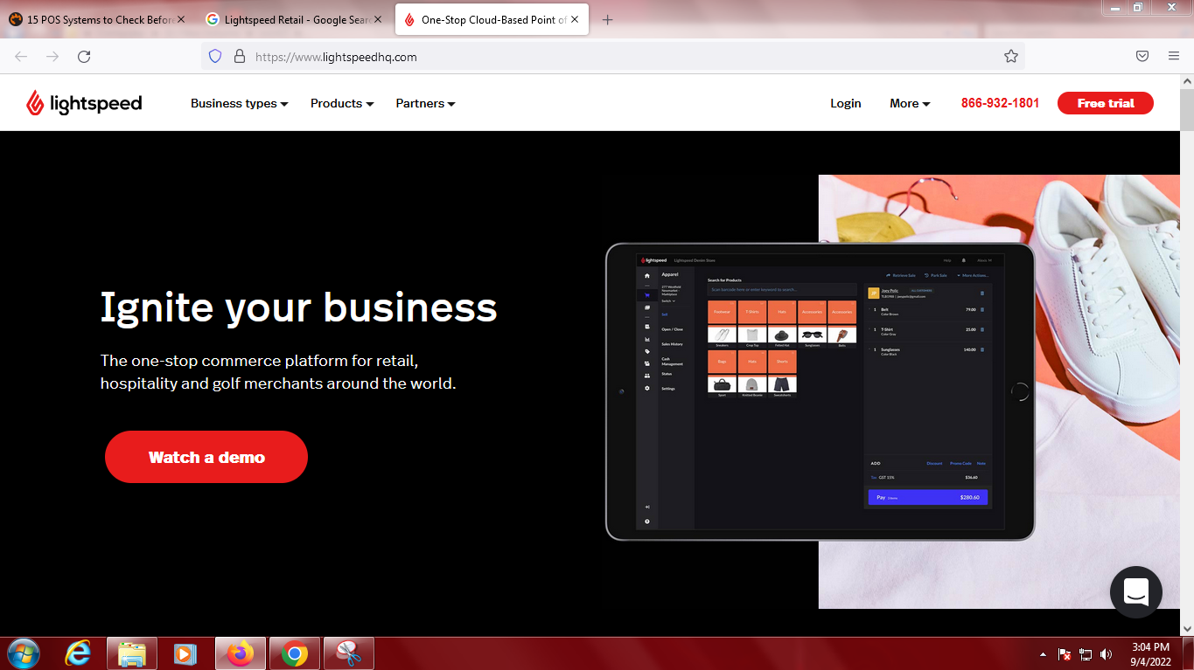Open the Pocket save icon
This screenshot has height=670, width=1194.
[x=1142, y=56]
